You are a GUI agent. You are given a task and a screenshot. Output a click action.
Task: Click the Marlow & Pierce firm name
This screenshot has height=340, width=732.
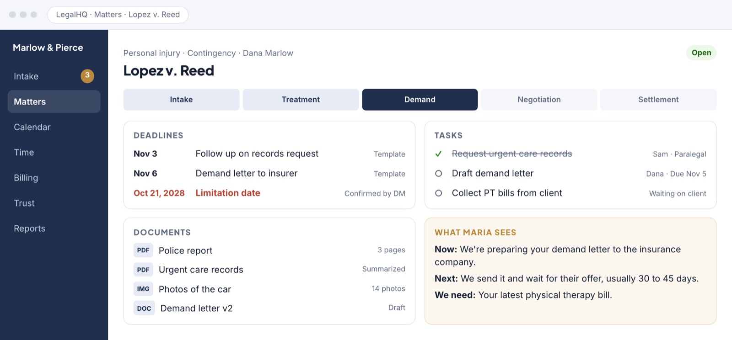tap(48, 48)
